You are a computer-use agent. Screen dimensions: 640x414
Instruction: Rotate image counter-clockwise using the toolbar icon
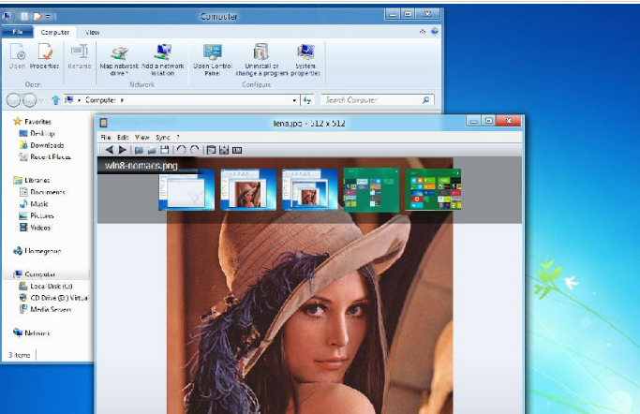tap(181, 150)
